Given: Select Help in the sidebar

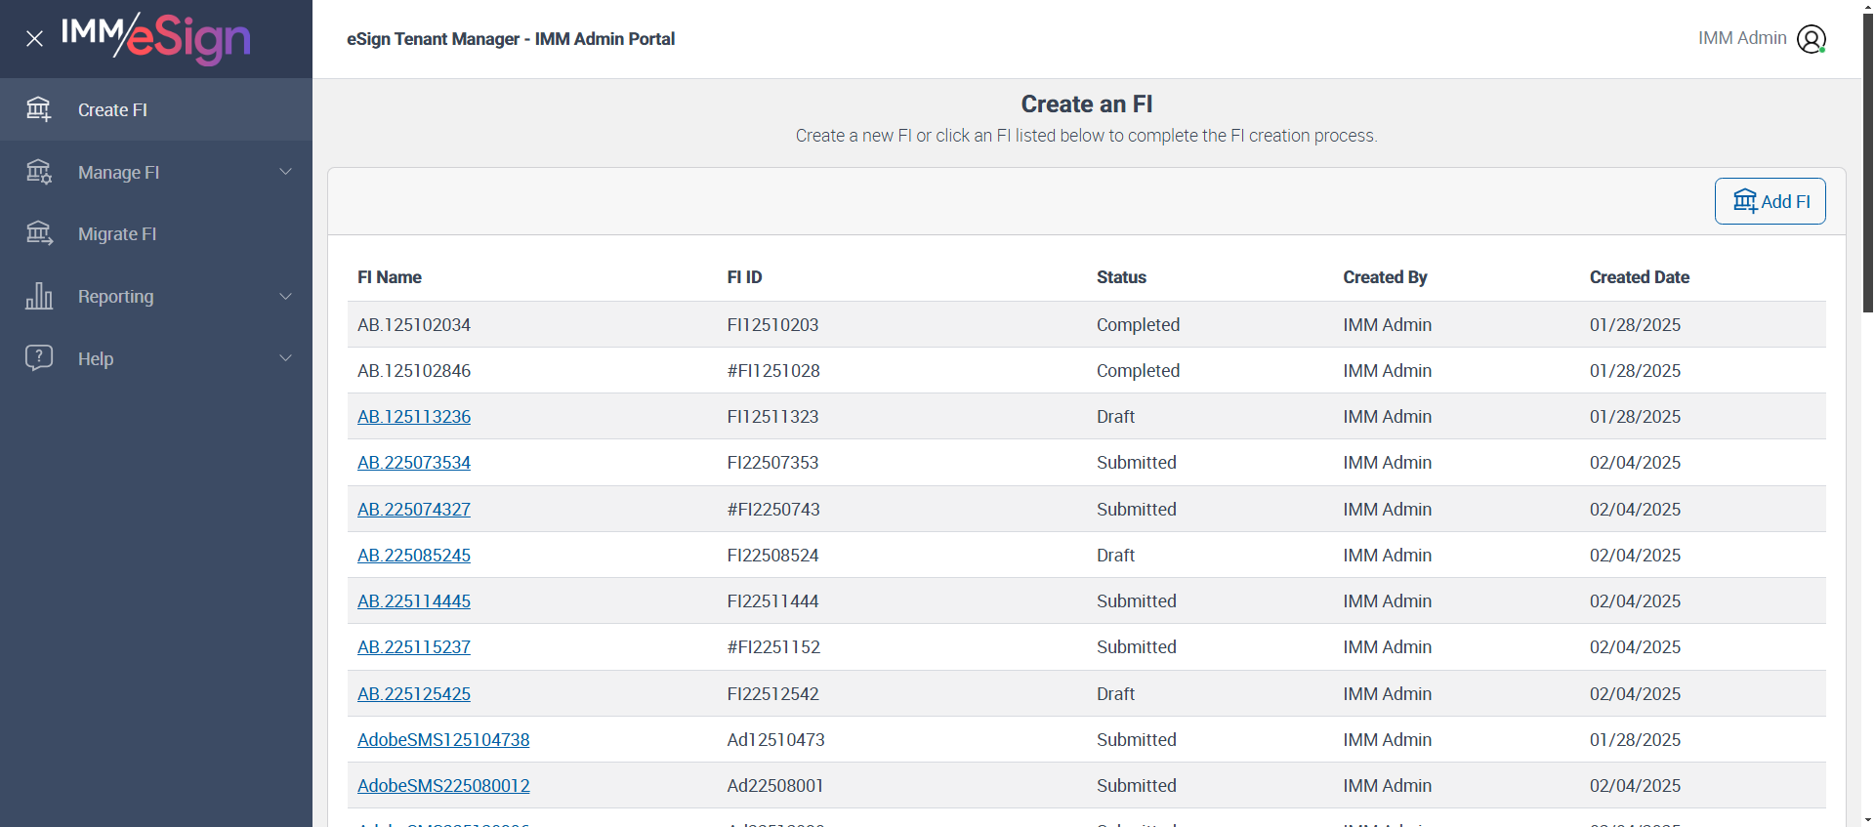Looking at the screenshot, I should (156, 358).
